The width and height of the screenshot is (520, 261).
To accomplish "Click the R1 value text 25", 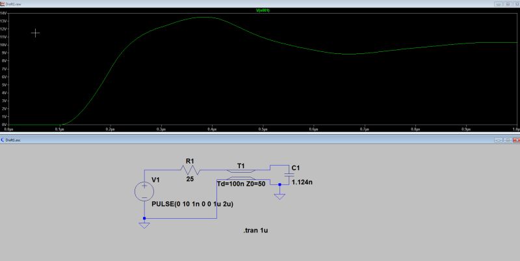I will (190, 179).
